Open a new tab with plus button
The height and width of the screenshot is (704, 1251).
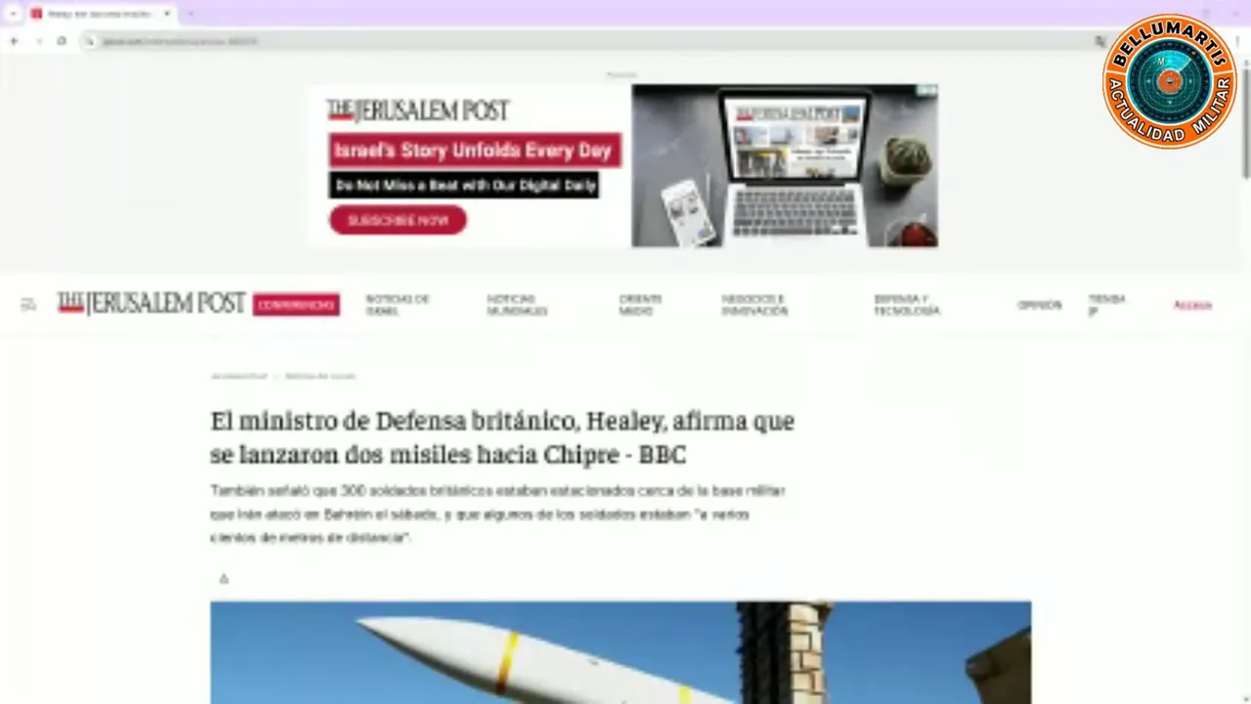191,14
